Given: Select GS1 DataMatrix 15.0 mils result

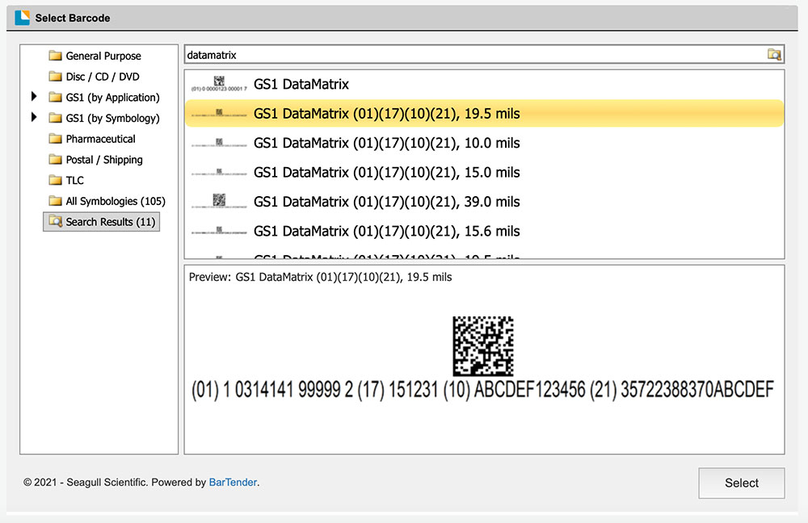Looking at the screenshot, I should 484,172.
